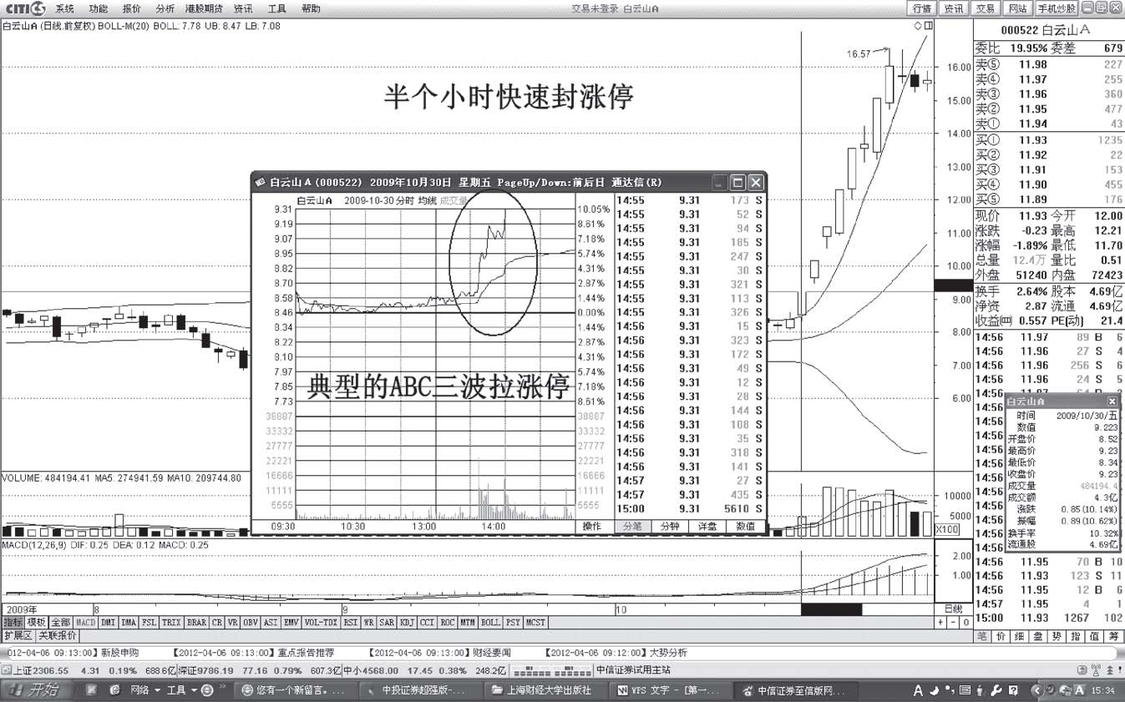This screenshot has height=702, width=1125.
Task: Open the 功能 menu
Action: tap(98, 8)
